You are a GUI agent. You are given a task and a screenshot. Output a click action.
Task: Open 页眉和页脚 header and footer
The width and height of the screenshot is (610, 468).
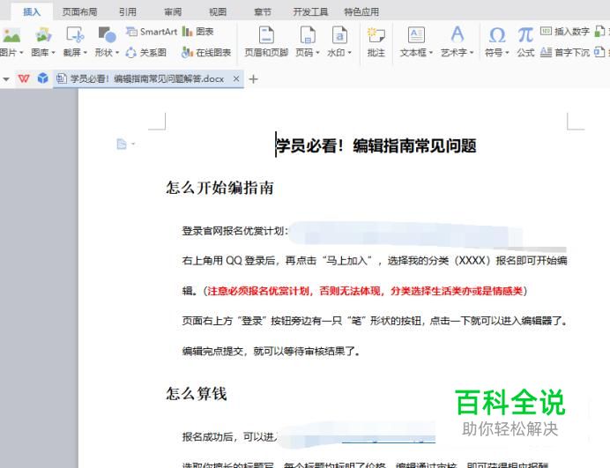pos(266,41)
